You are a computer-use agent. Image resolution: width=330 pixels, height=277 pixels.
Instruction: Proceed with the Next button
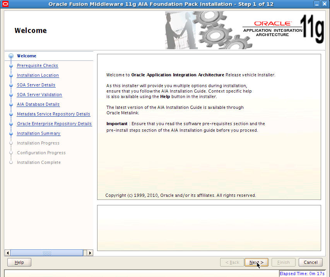tap(256, 262)
